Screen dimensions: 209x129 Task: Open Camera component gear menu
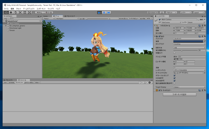[x=205, y=36]
